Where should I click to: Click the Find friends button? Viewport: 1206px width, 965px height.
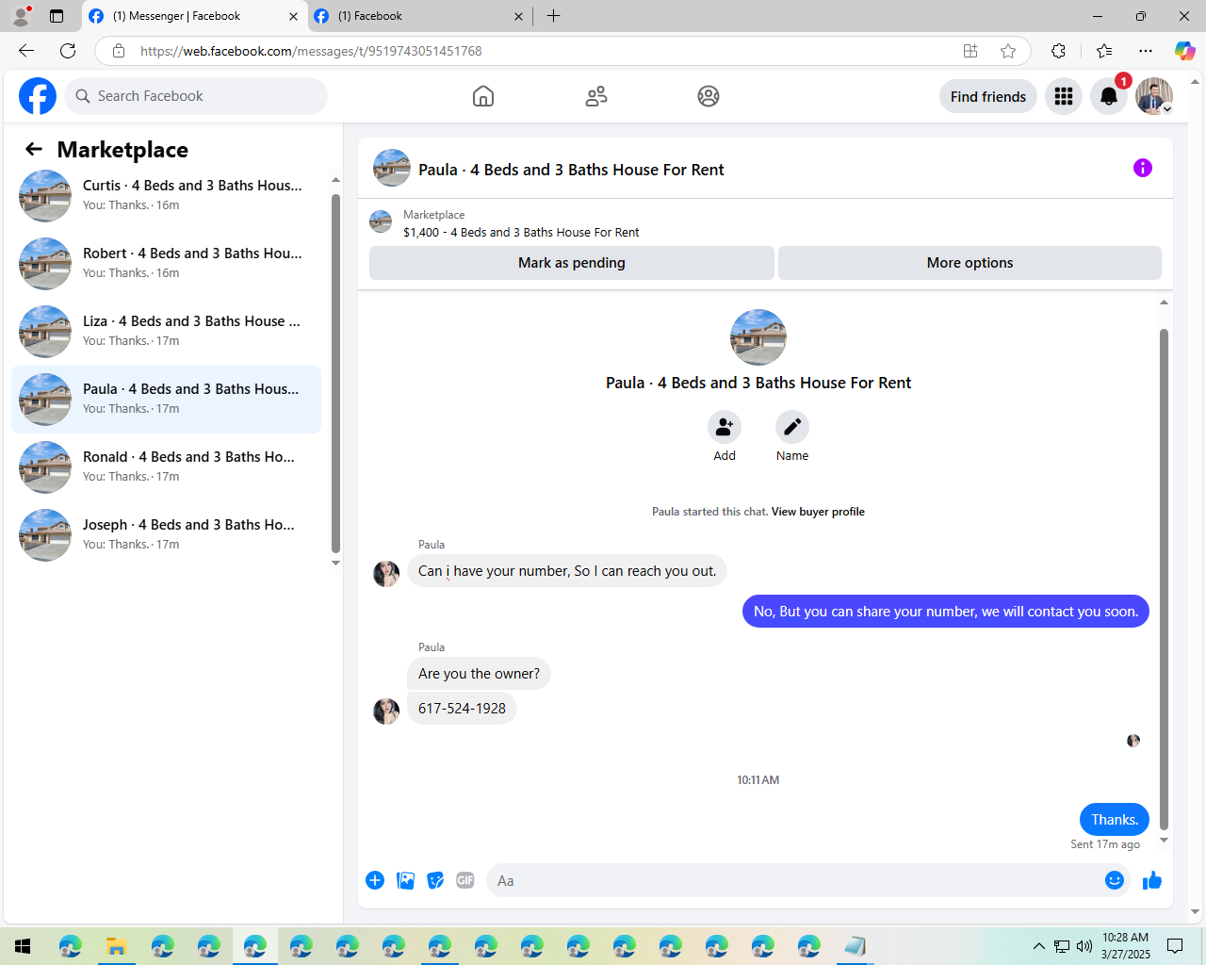[988, 96]
